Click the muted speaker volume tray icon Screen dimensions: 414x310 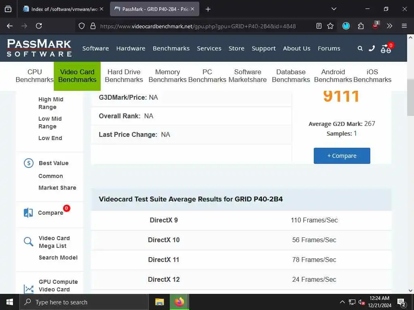pos(361,302)
